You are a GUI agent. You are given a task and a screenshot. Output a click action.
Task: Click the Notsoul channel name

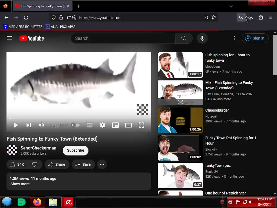(x=211, y=116)
